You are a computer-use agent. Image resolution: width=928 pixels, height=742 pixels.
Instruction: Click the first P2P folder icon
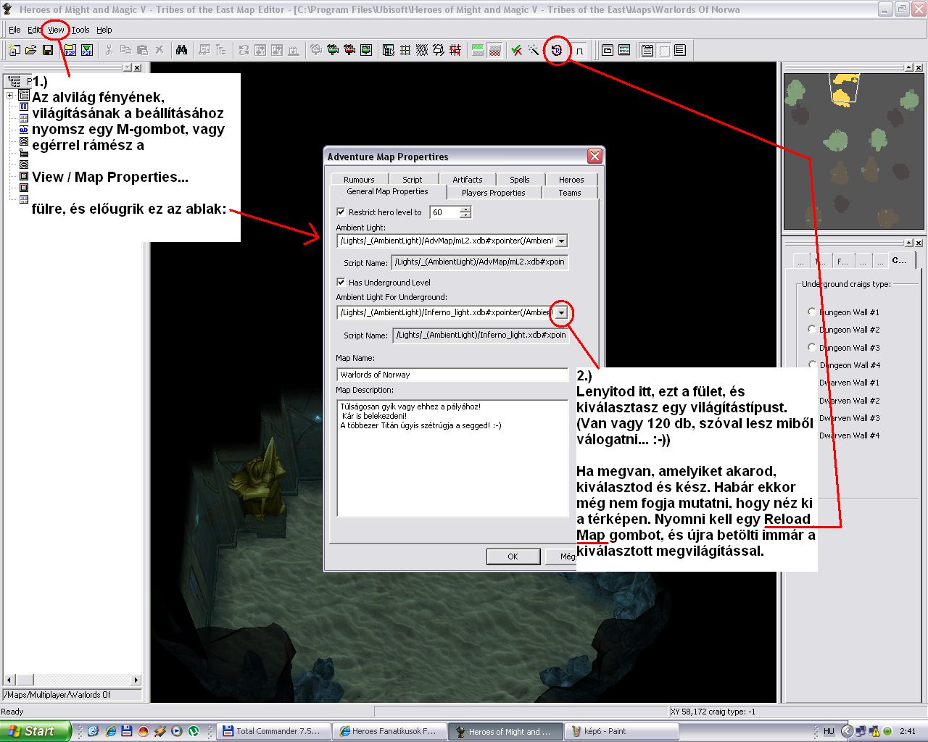coord(70,50)
